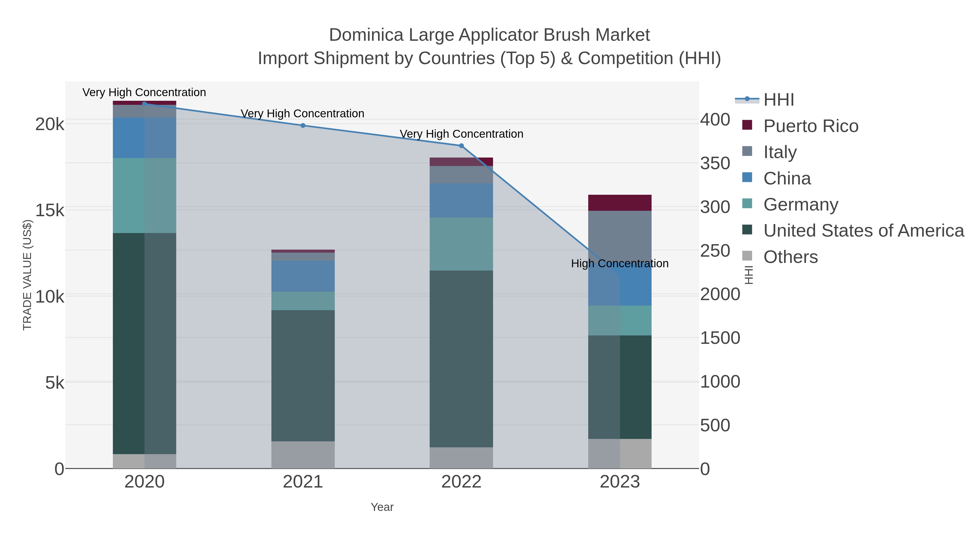Click the China blue color swatch

click(747, 177)
